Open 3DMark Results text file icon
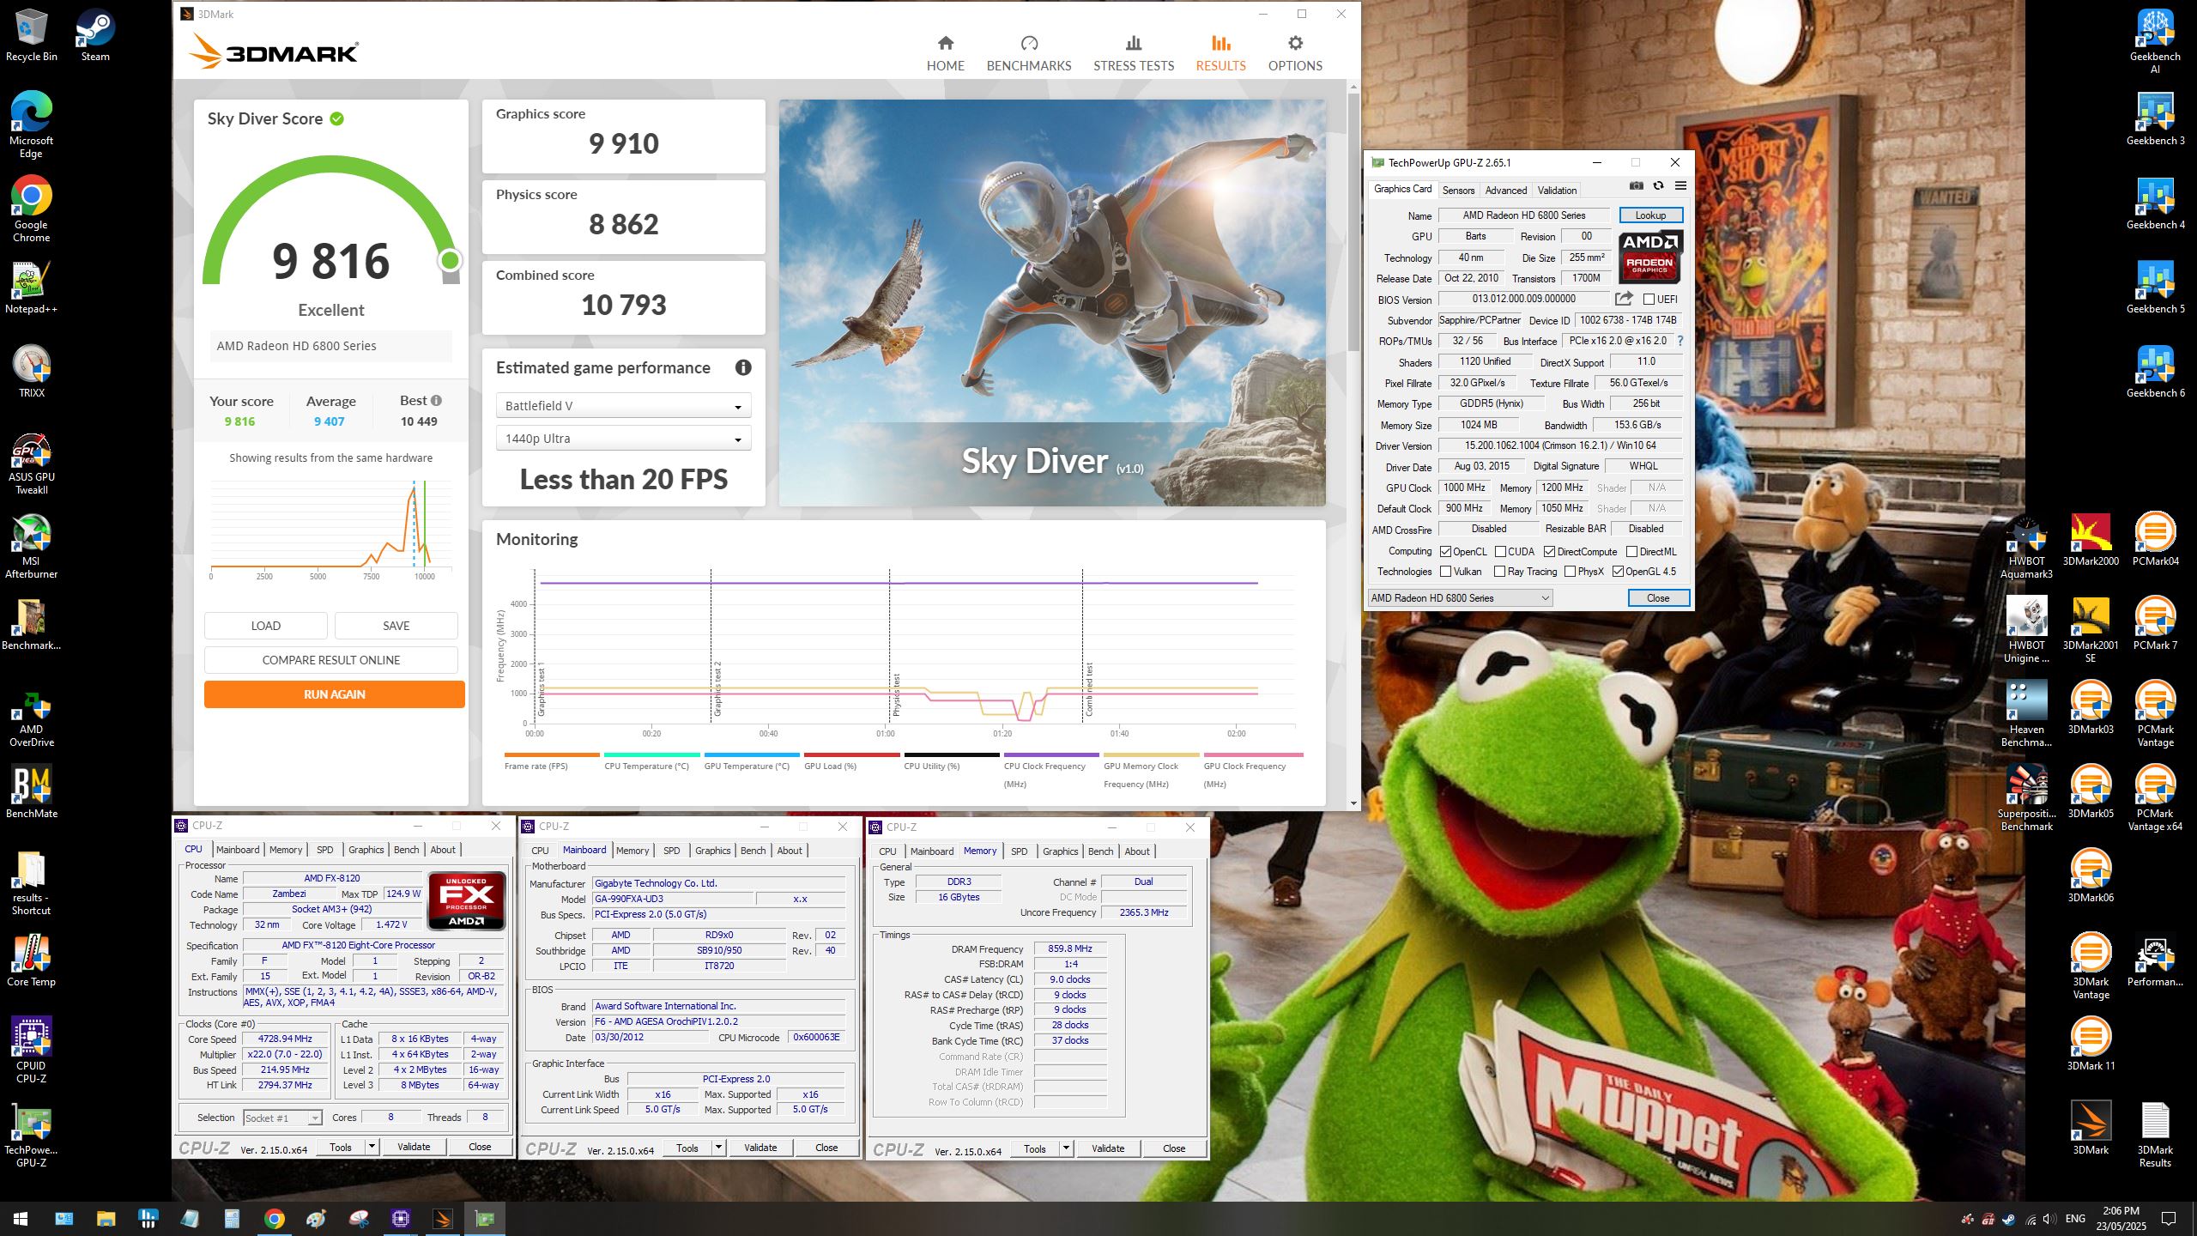The height and width of the screenshot is (1236, 2197). click(2154, 1135)
